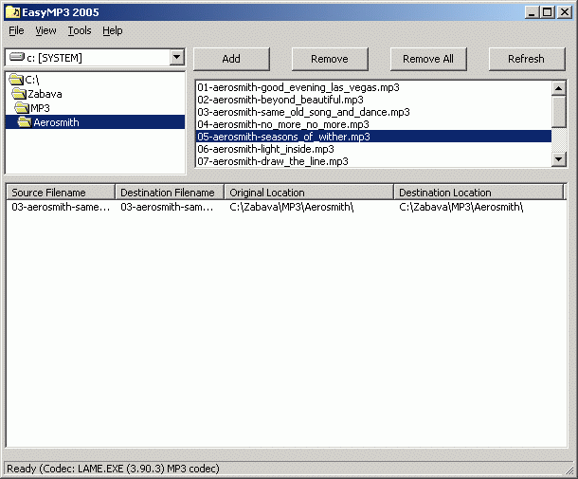Screen dimensions: 578x479
Task: Click the queued 03-aerosmith-same... source filename cell
Action: coord(61,207)
